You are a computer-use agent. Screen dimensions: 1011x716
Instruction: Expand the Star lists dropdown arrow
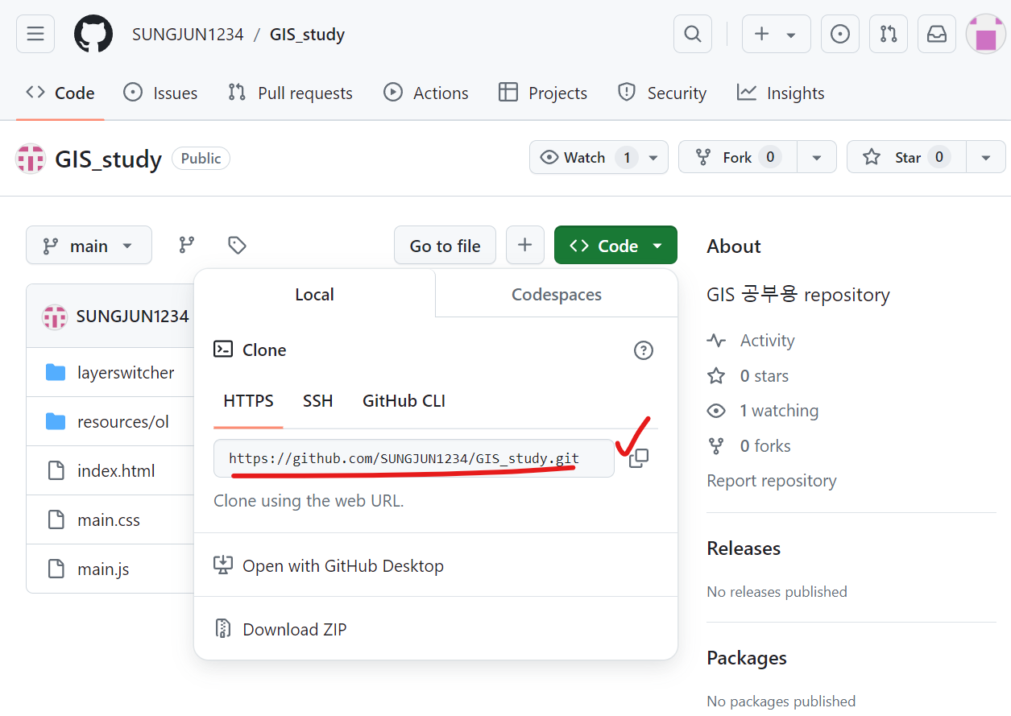pyautogui.click(x=986, y=157)
